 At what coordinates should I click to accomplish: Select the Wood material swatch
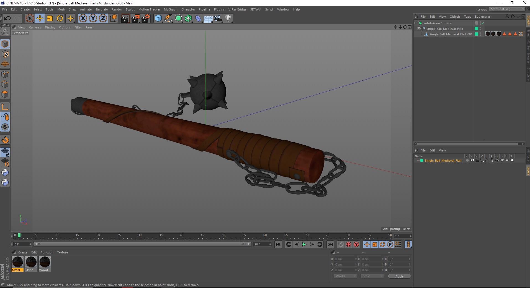pyautogui.click(x=45, y=264)
